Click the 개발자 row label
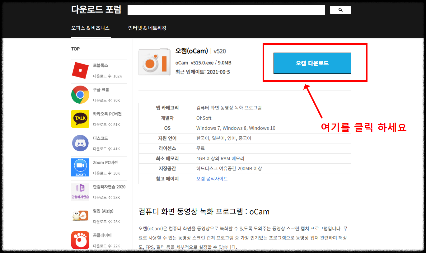Image resolution: width=426 pixels, height=253 pixels. pos(167,118)
